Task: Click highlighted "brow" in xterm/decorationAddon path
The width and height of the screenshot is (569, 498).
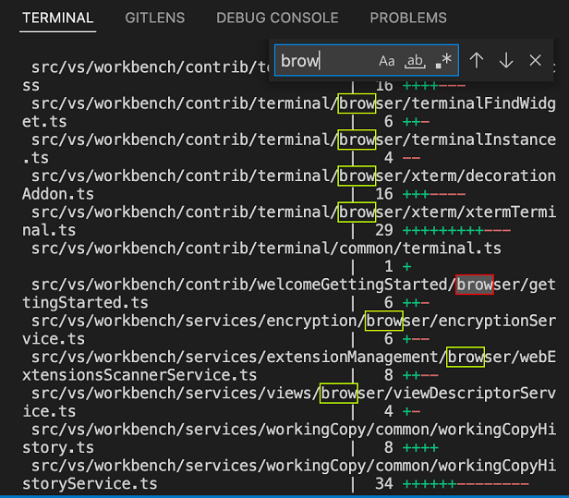Action: tap(357, 176)
